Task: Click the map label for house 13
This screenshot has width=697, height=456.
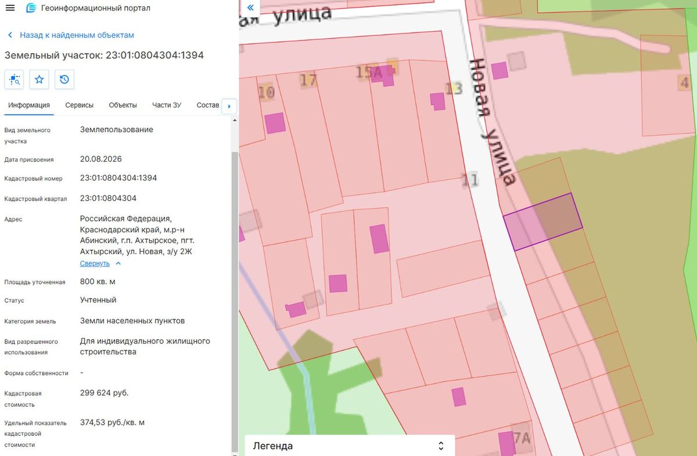Action: (x=453, y=89)
